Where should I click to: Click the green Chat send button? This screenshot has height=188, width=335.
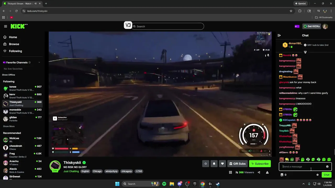click(x=327, y=175)
